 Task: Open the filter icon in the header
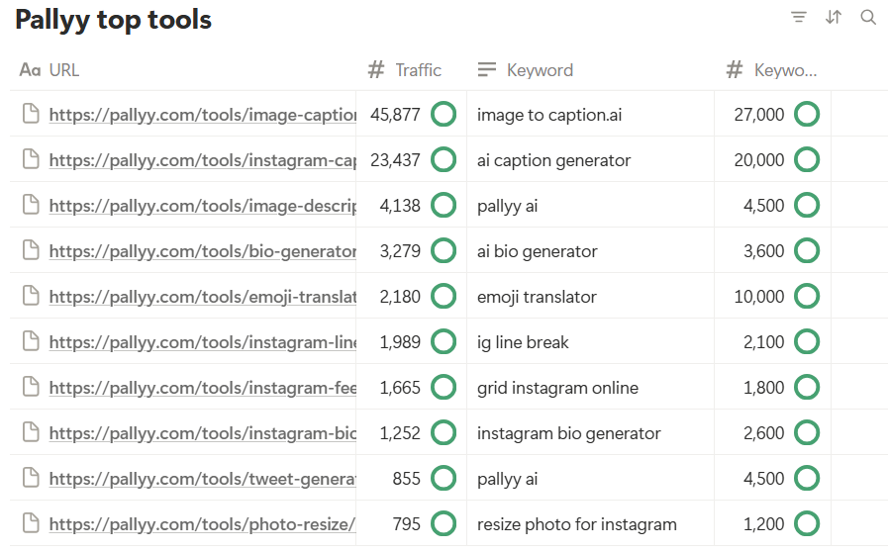(x=799, y=17)
